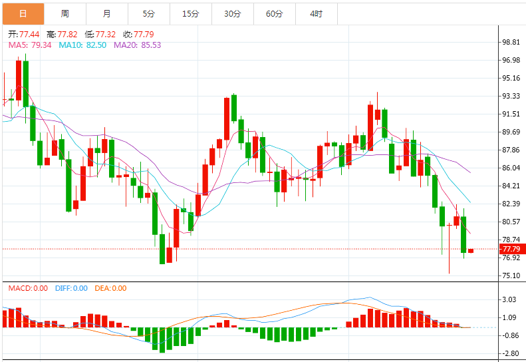Click the 89.69 price axis label
The height and width of the screenshot is (362, 526).
coord(511,132)
